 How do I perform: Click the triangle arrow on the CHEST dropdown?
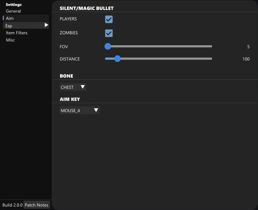tap(82, 87)
